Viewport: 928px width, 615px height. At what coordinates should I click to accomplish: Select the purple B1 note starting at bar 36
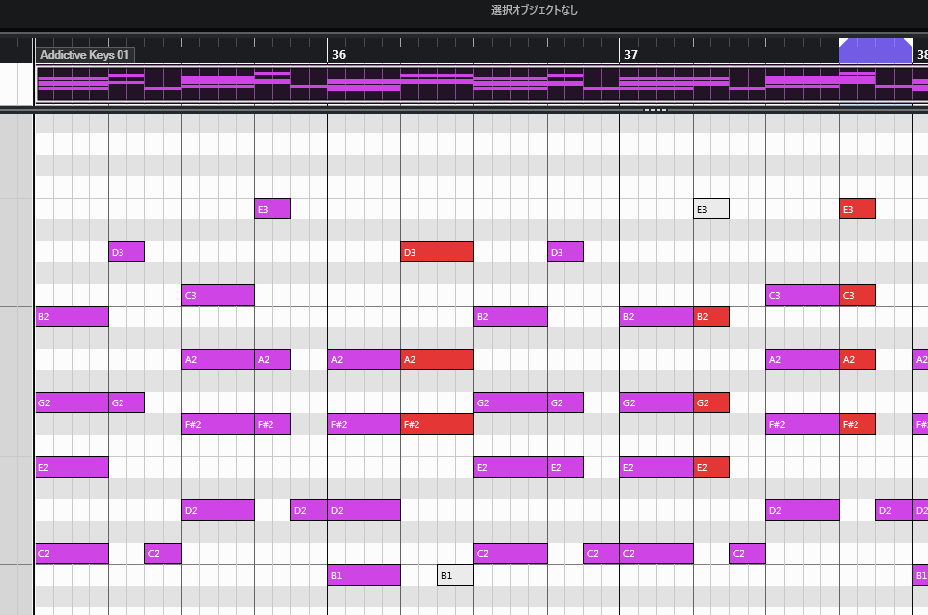tap(364, 575)
